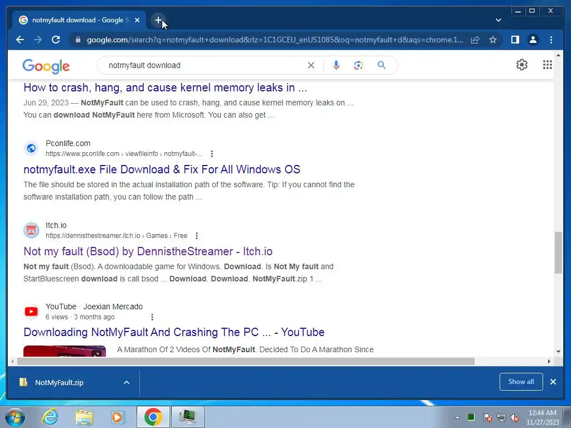Open Chrome three-dot menu
Viewport: 571px width, 428px height.
click(551, 40)
